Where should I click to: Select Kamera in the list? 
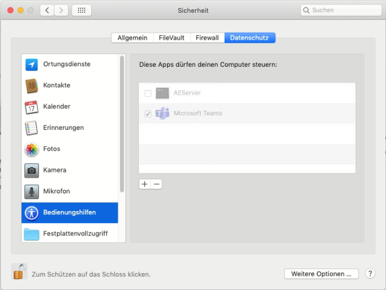(70, 170)
